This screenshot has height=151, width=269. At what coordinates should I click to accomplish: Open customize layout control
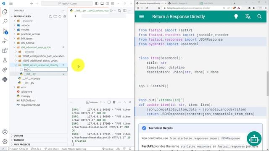coord(113,3)
